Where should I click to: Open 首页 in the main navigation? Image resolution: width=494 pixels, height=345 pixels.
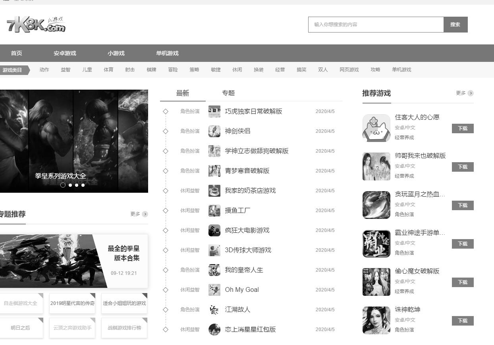click(16, 53)
